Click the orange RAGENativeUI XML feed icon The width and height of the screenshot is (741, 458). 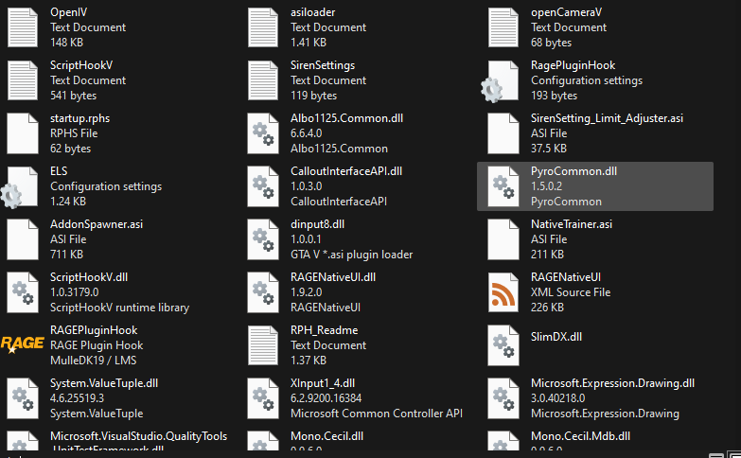click(x=503, y=292)
